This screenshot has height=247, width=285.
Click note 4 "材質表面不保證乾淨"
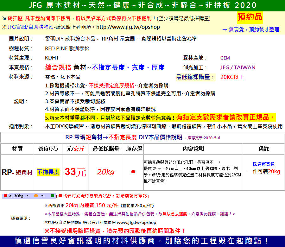point(100,109)
